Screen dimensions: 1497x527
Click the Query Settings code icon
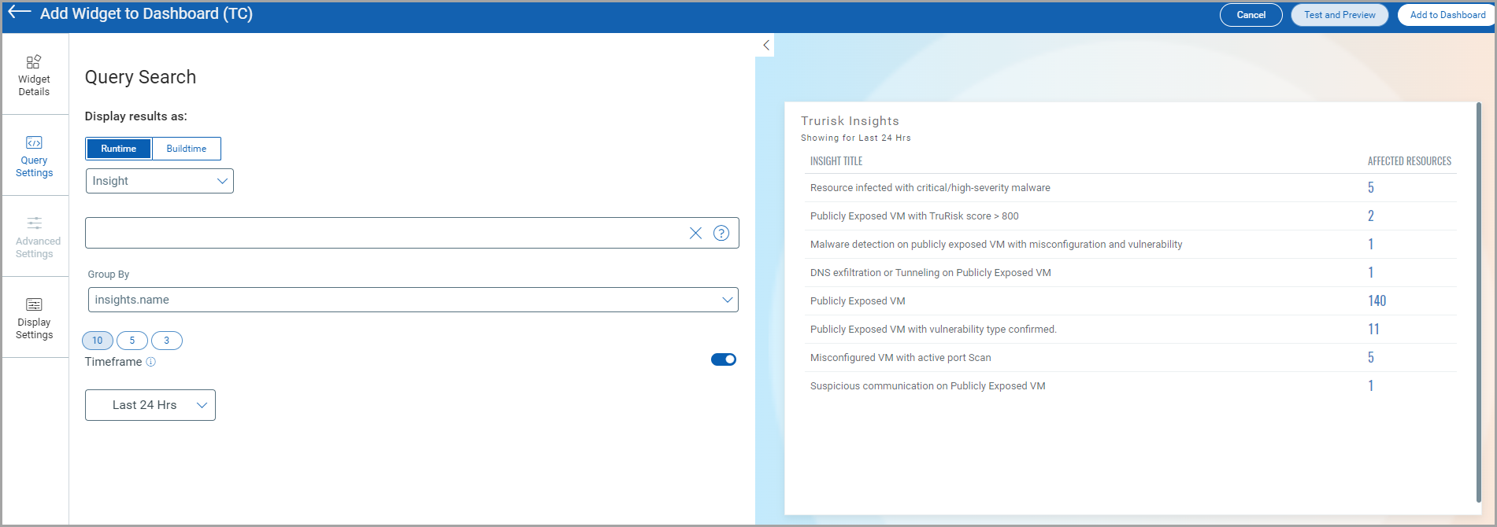(34, 142)
